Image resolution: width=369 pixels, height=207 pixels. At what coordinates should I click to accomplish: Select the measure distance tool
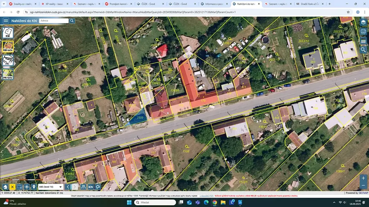[83, 187]
